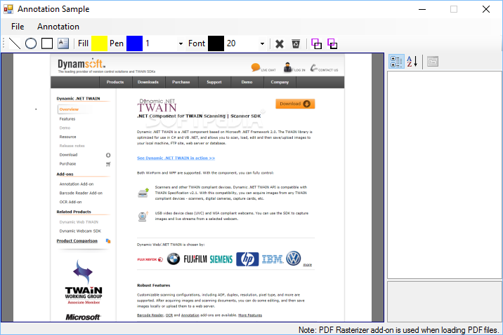Click the Volkswagen logo
This screenshot has width=503, height=335.
pyautogui.click(x=294, y=258)
